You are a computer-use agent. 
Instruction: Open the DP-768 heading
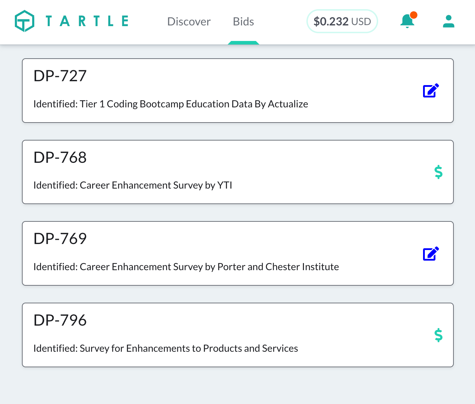tap(60, 158)
